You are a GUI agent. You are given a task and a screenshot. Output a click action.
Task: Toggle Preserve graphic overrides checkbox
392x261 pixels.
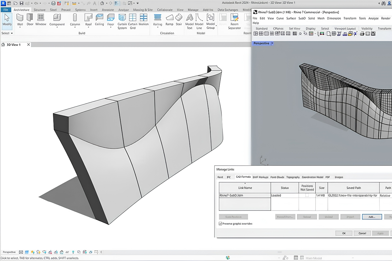[220, 224]
